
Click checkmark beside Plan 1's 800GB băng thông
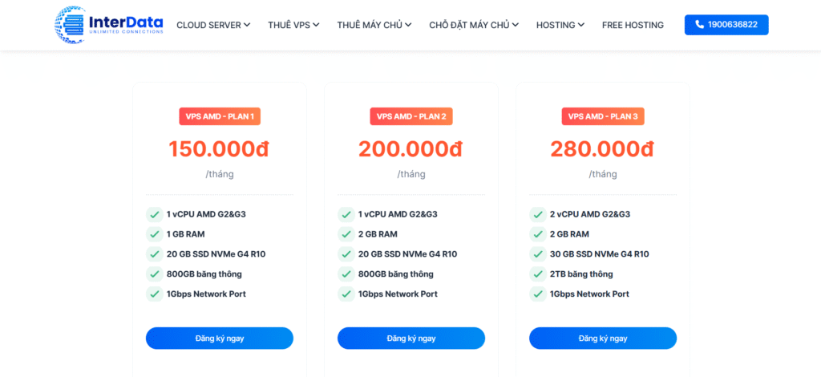point(154,274)
